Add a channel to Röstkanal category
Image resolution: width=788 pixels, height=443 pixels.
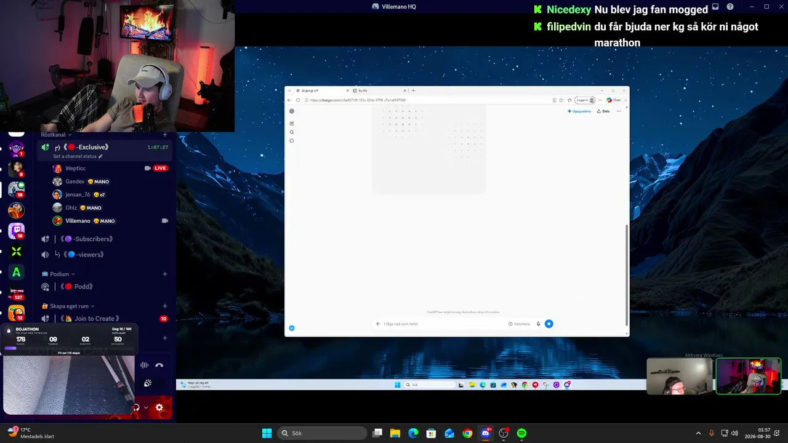click(x=165, y=135)
